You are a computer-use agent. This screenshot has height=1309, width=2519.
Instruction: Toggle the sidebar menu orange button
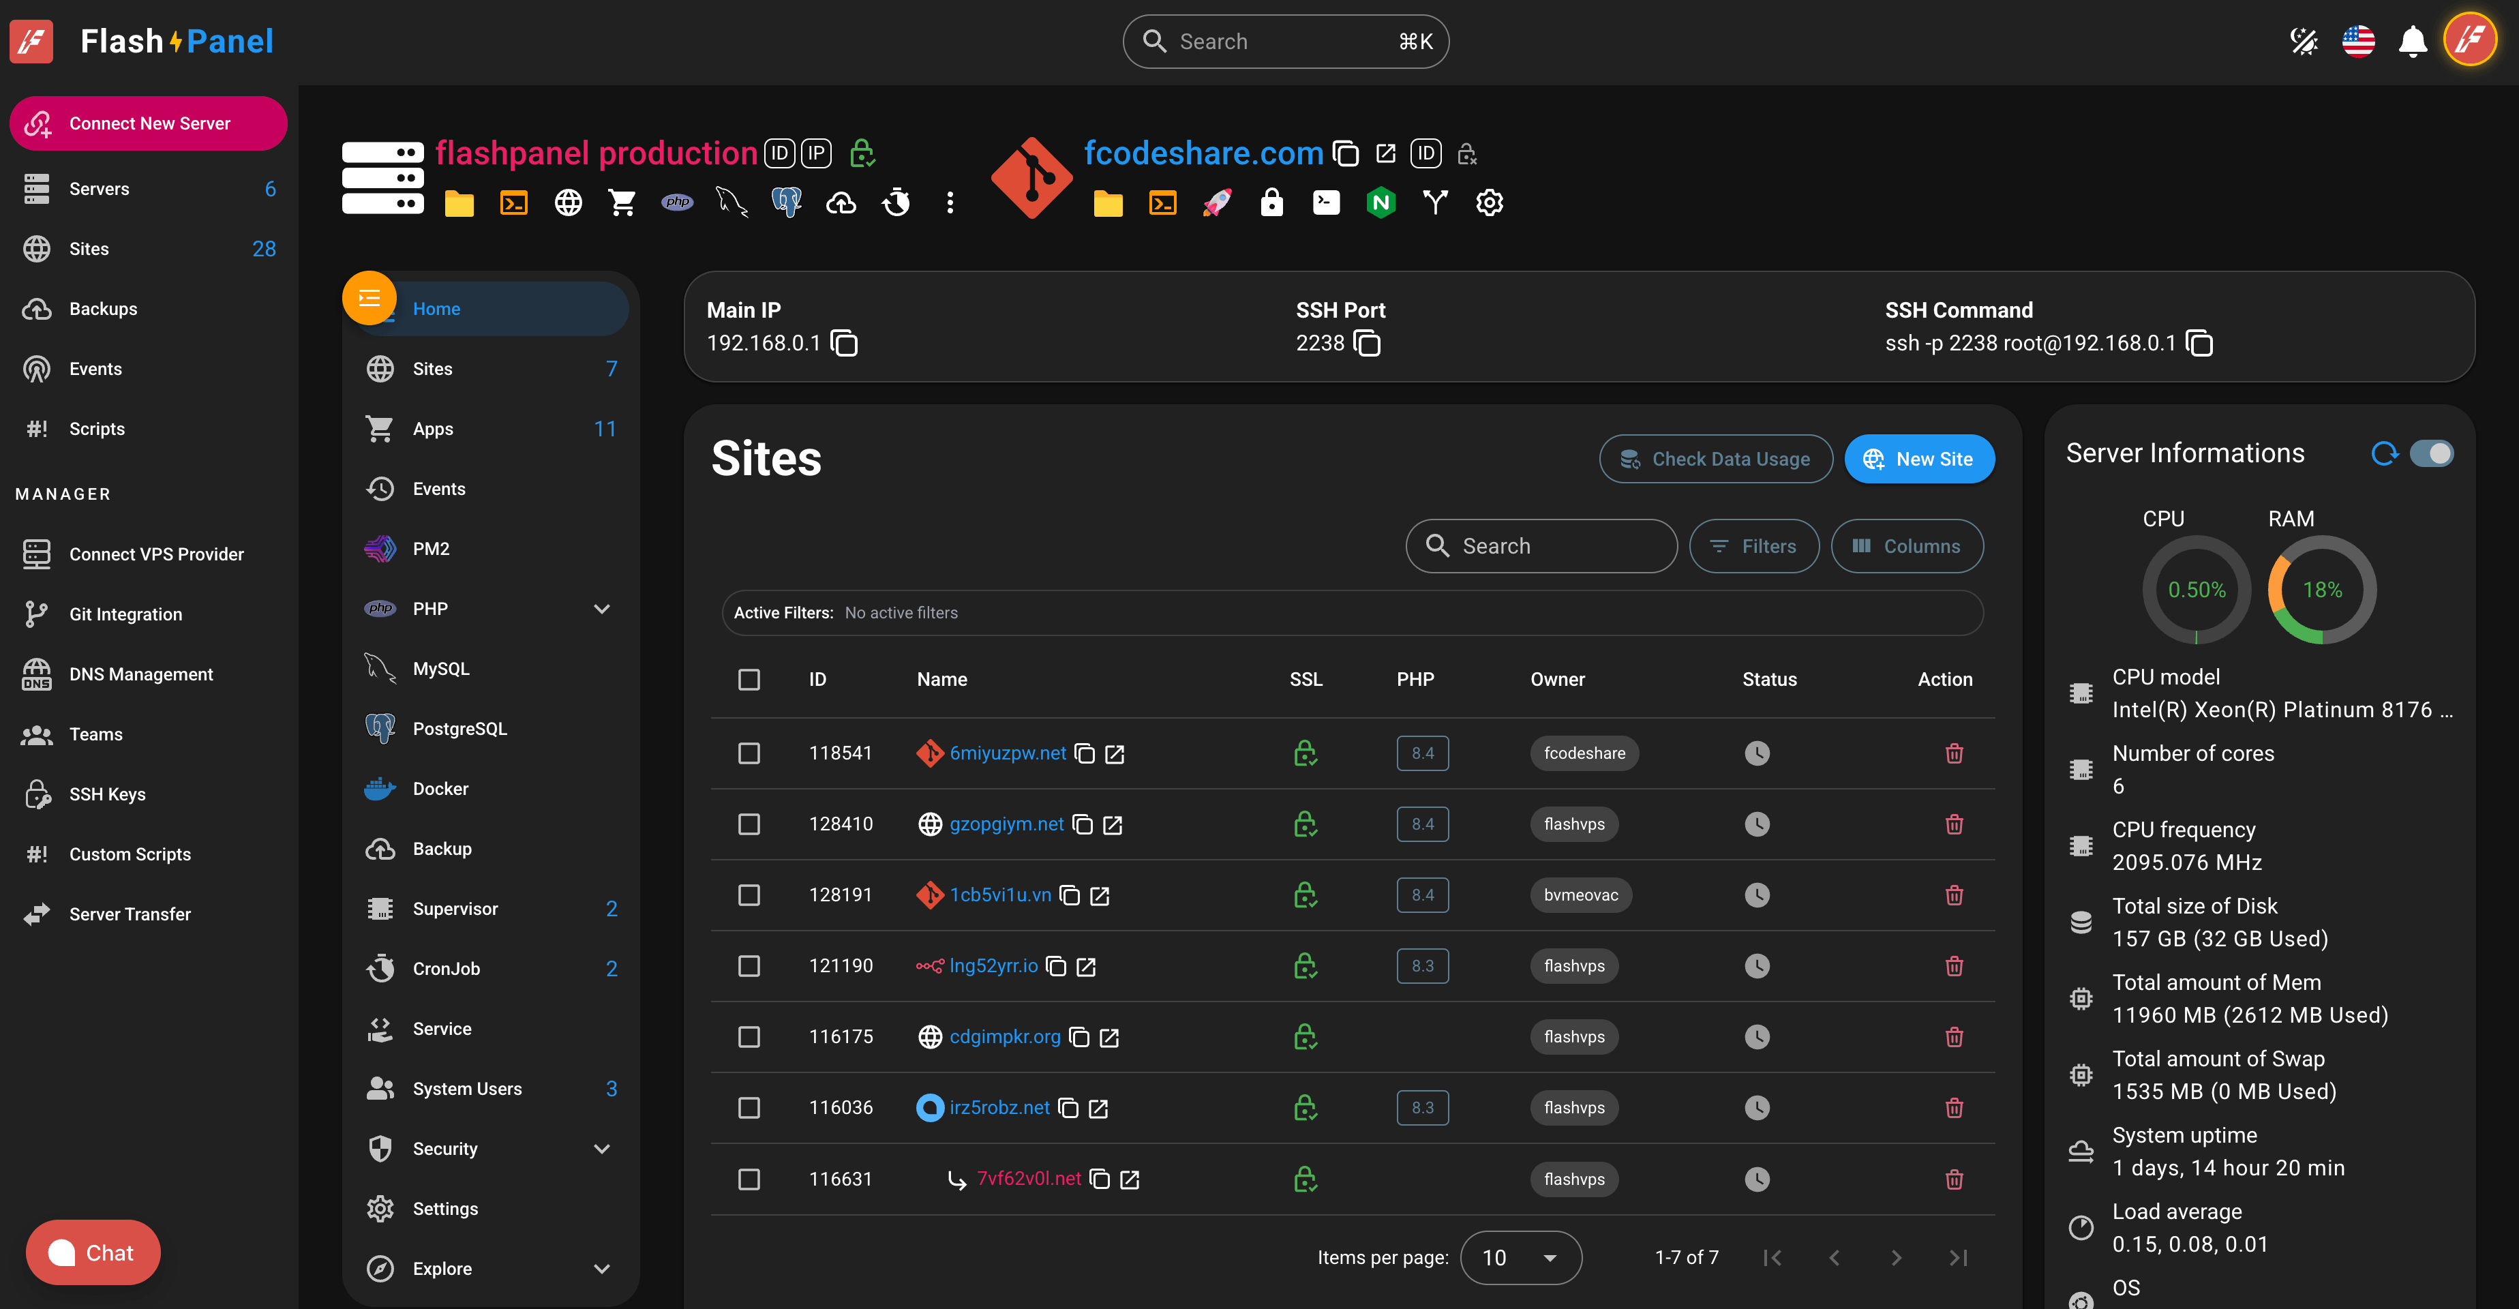(369, 298)
